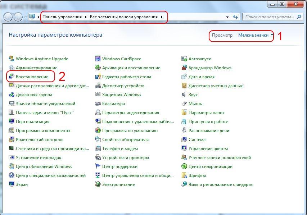Click the Персонализация icon
This screenshot has width=307, height=215.
[12, 121]
